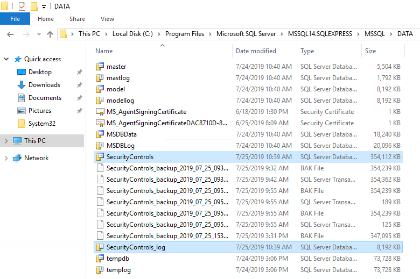
Task: Click the Up one level arrow
Action: [x=50, y=34]
